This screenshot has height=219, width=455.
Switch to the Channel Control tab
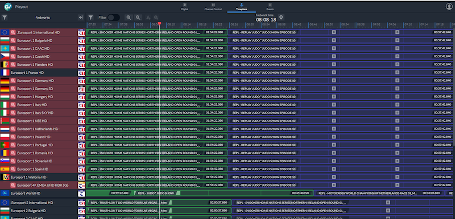[213, 7]
